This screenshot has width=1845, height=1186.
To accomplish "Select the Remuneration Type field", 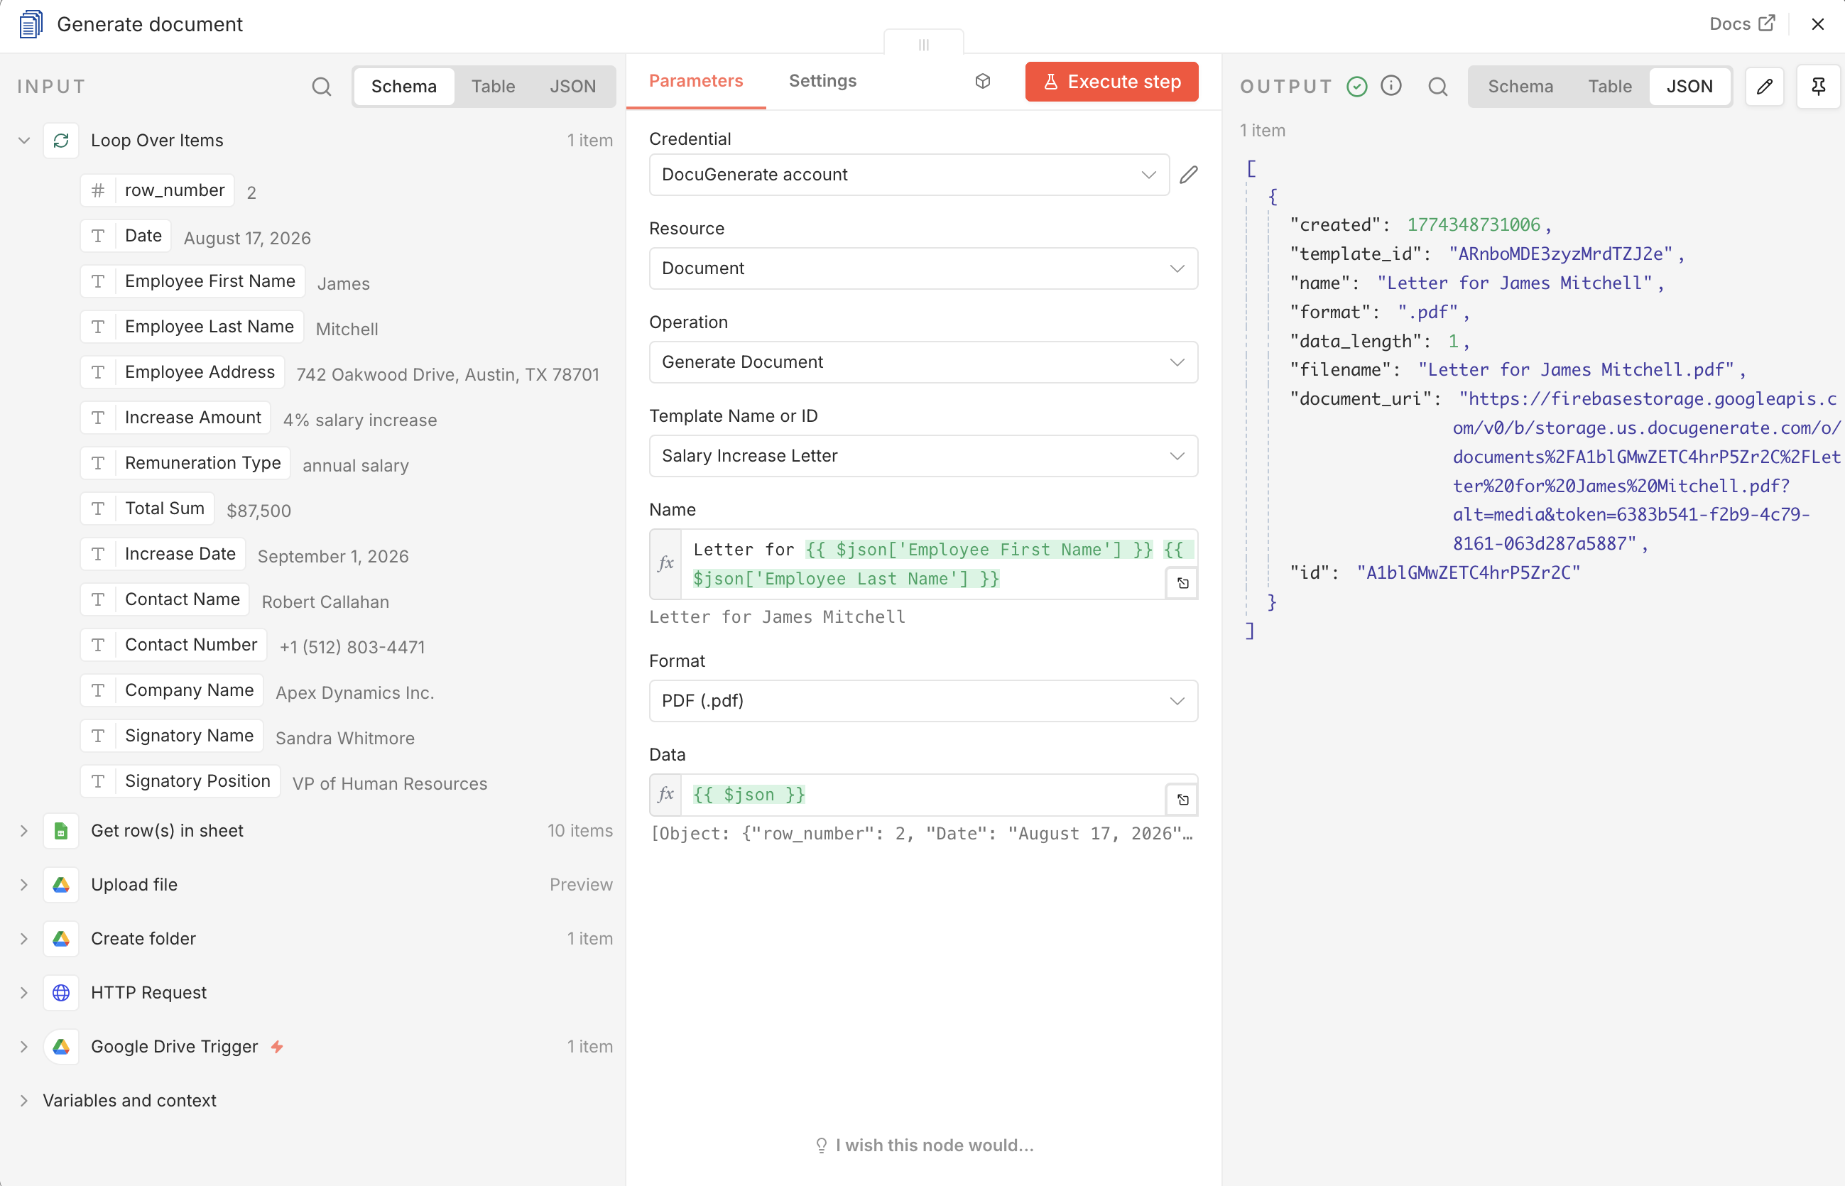I will [x=185, y=463].
